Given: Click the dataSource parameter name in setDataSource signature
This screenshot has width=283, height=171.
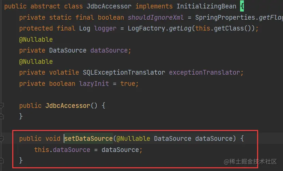Looking at the screenshot, I should tap(214, 139).
